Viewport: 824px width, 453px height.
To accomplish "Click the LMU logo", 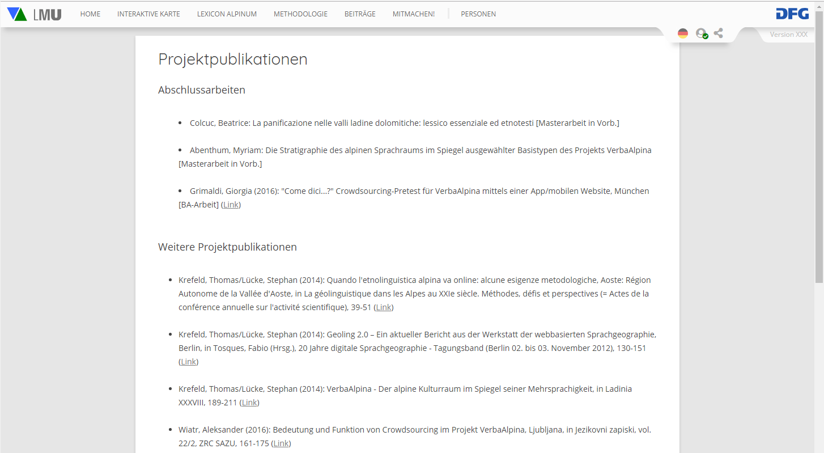I will coord(48,15).
